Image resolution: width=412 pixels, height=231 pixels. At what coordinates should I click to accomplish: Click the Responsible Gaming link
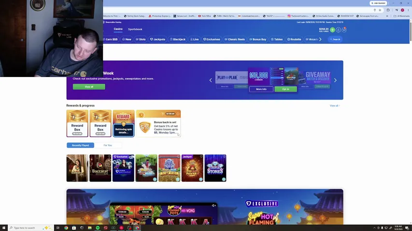[112, 22]
